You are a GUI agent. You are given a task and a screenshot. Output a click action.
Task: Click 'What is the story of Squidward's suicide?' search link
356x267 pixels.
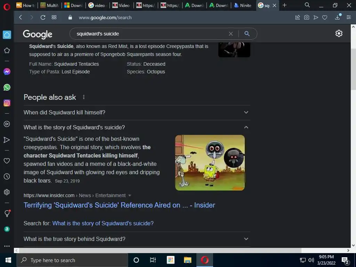pyautogui.click(x=103, y=224)
